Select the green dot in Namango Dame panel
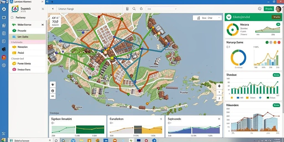Viewport: 284px width, 142px height. [x=267, y=42]
